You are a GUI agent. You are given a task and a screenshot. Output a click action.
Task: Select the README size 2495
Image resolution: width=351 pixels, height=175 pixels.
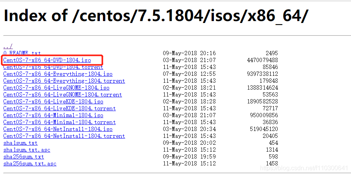(272, 53)
